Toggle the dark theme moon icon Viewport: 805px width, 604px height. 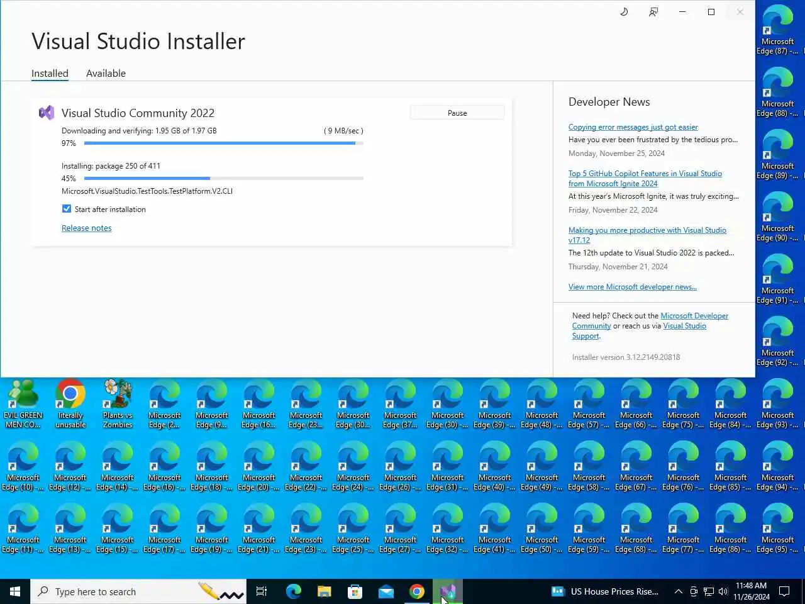tap(624, 12)
